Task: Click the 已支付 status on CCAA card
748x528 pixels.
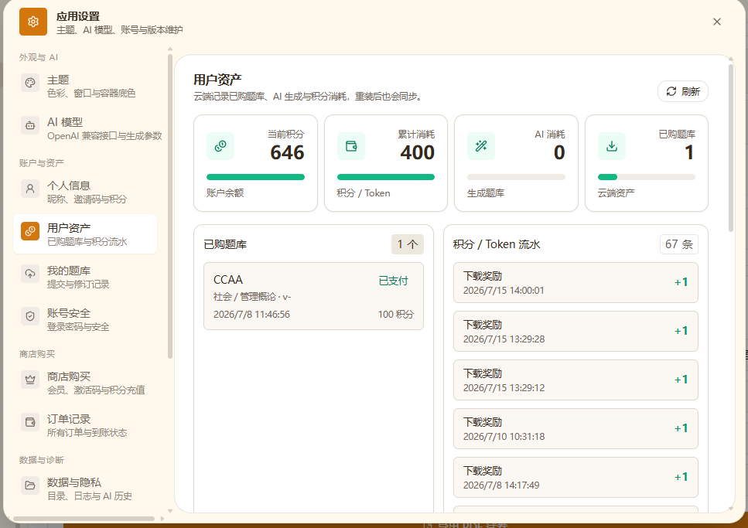Action: coord(393,281)
